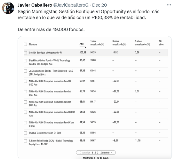The image size is (175, 159).
Task: Check the Trustus Tech & Innovation G1 EUR row
Action: click(26, 133)
